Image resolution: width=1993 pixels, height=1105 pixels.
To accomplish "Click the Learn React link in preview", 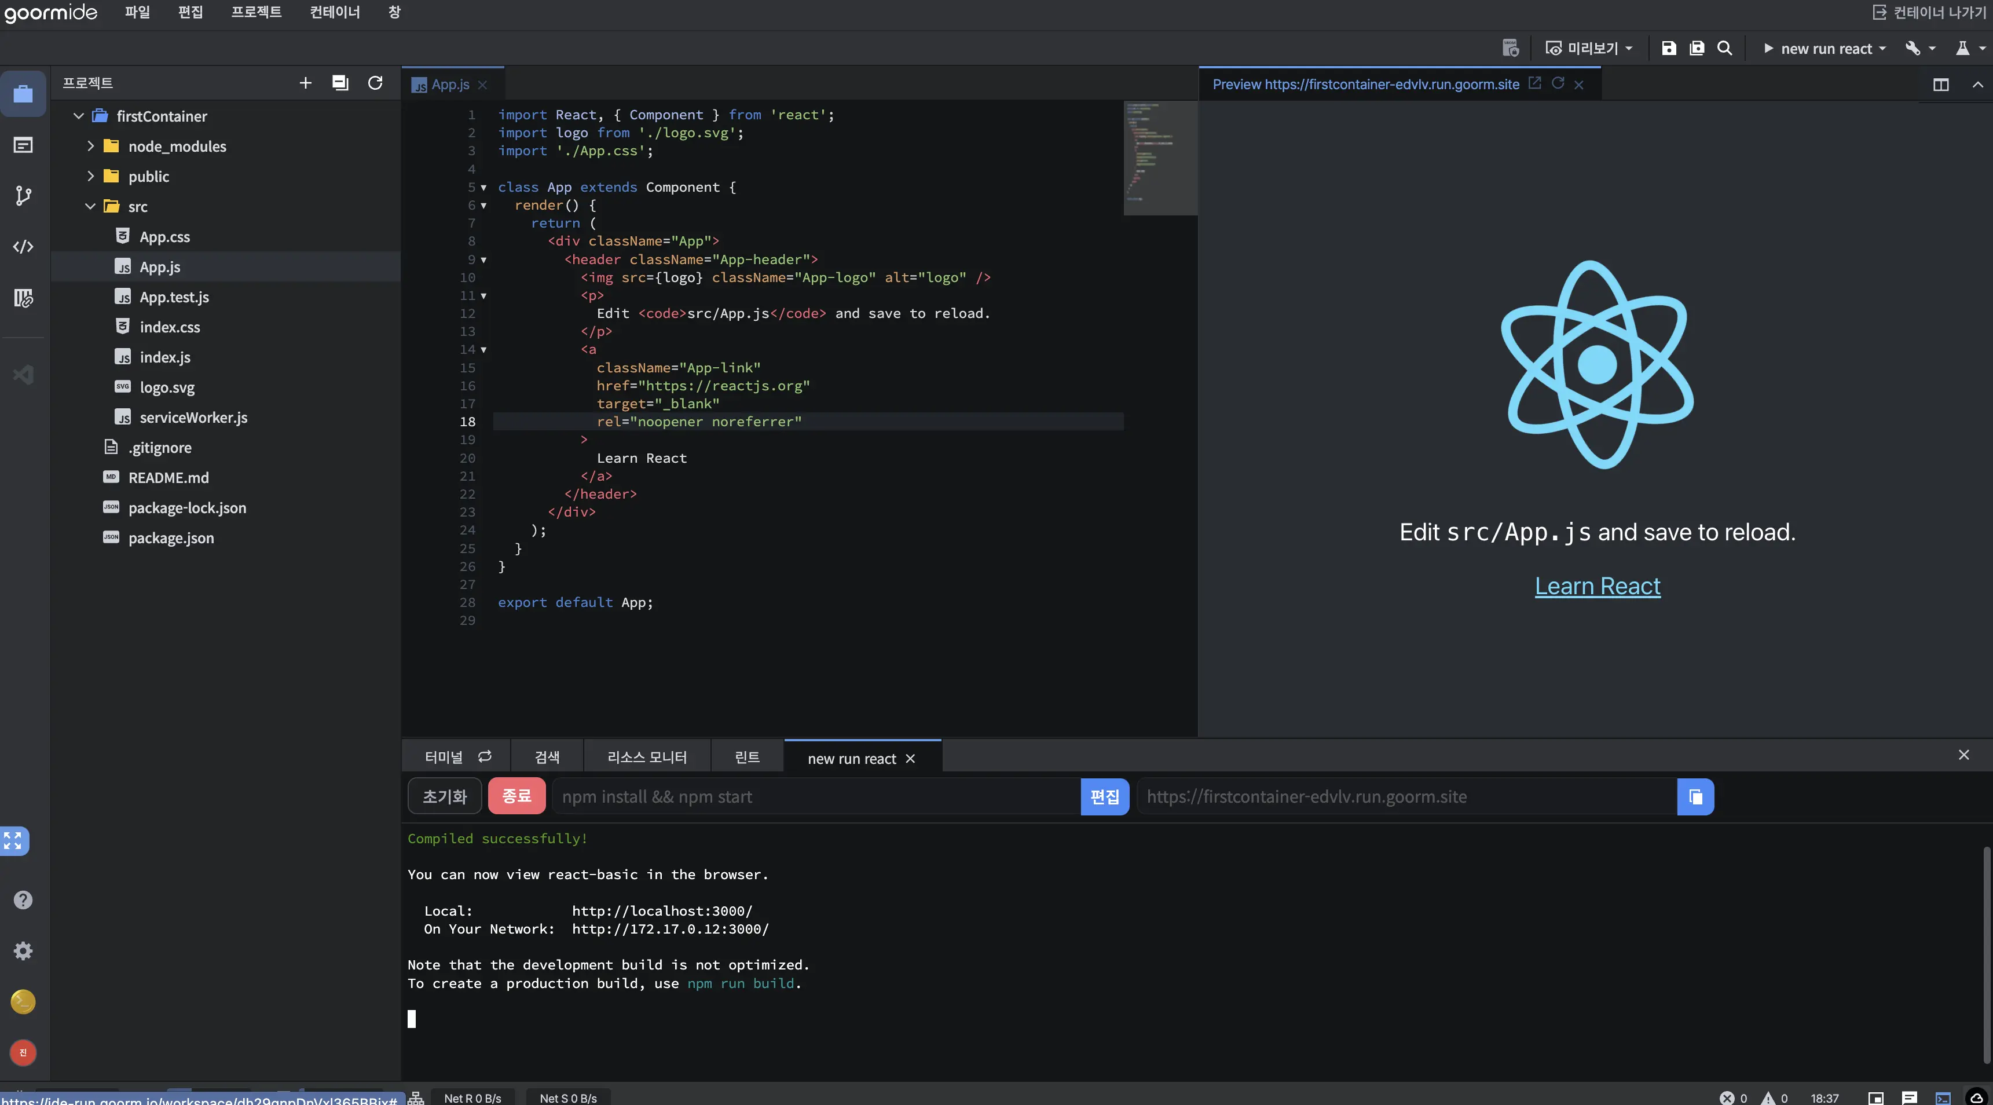I will (1598, 587).
